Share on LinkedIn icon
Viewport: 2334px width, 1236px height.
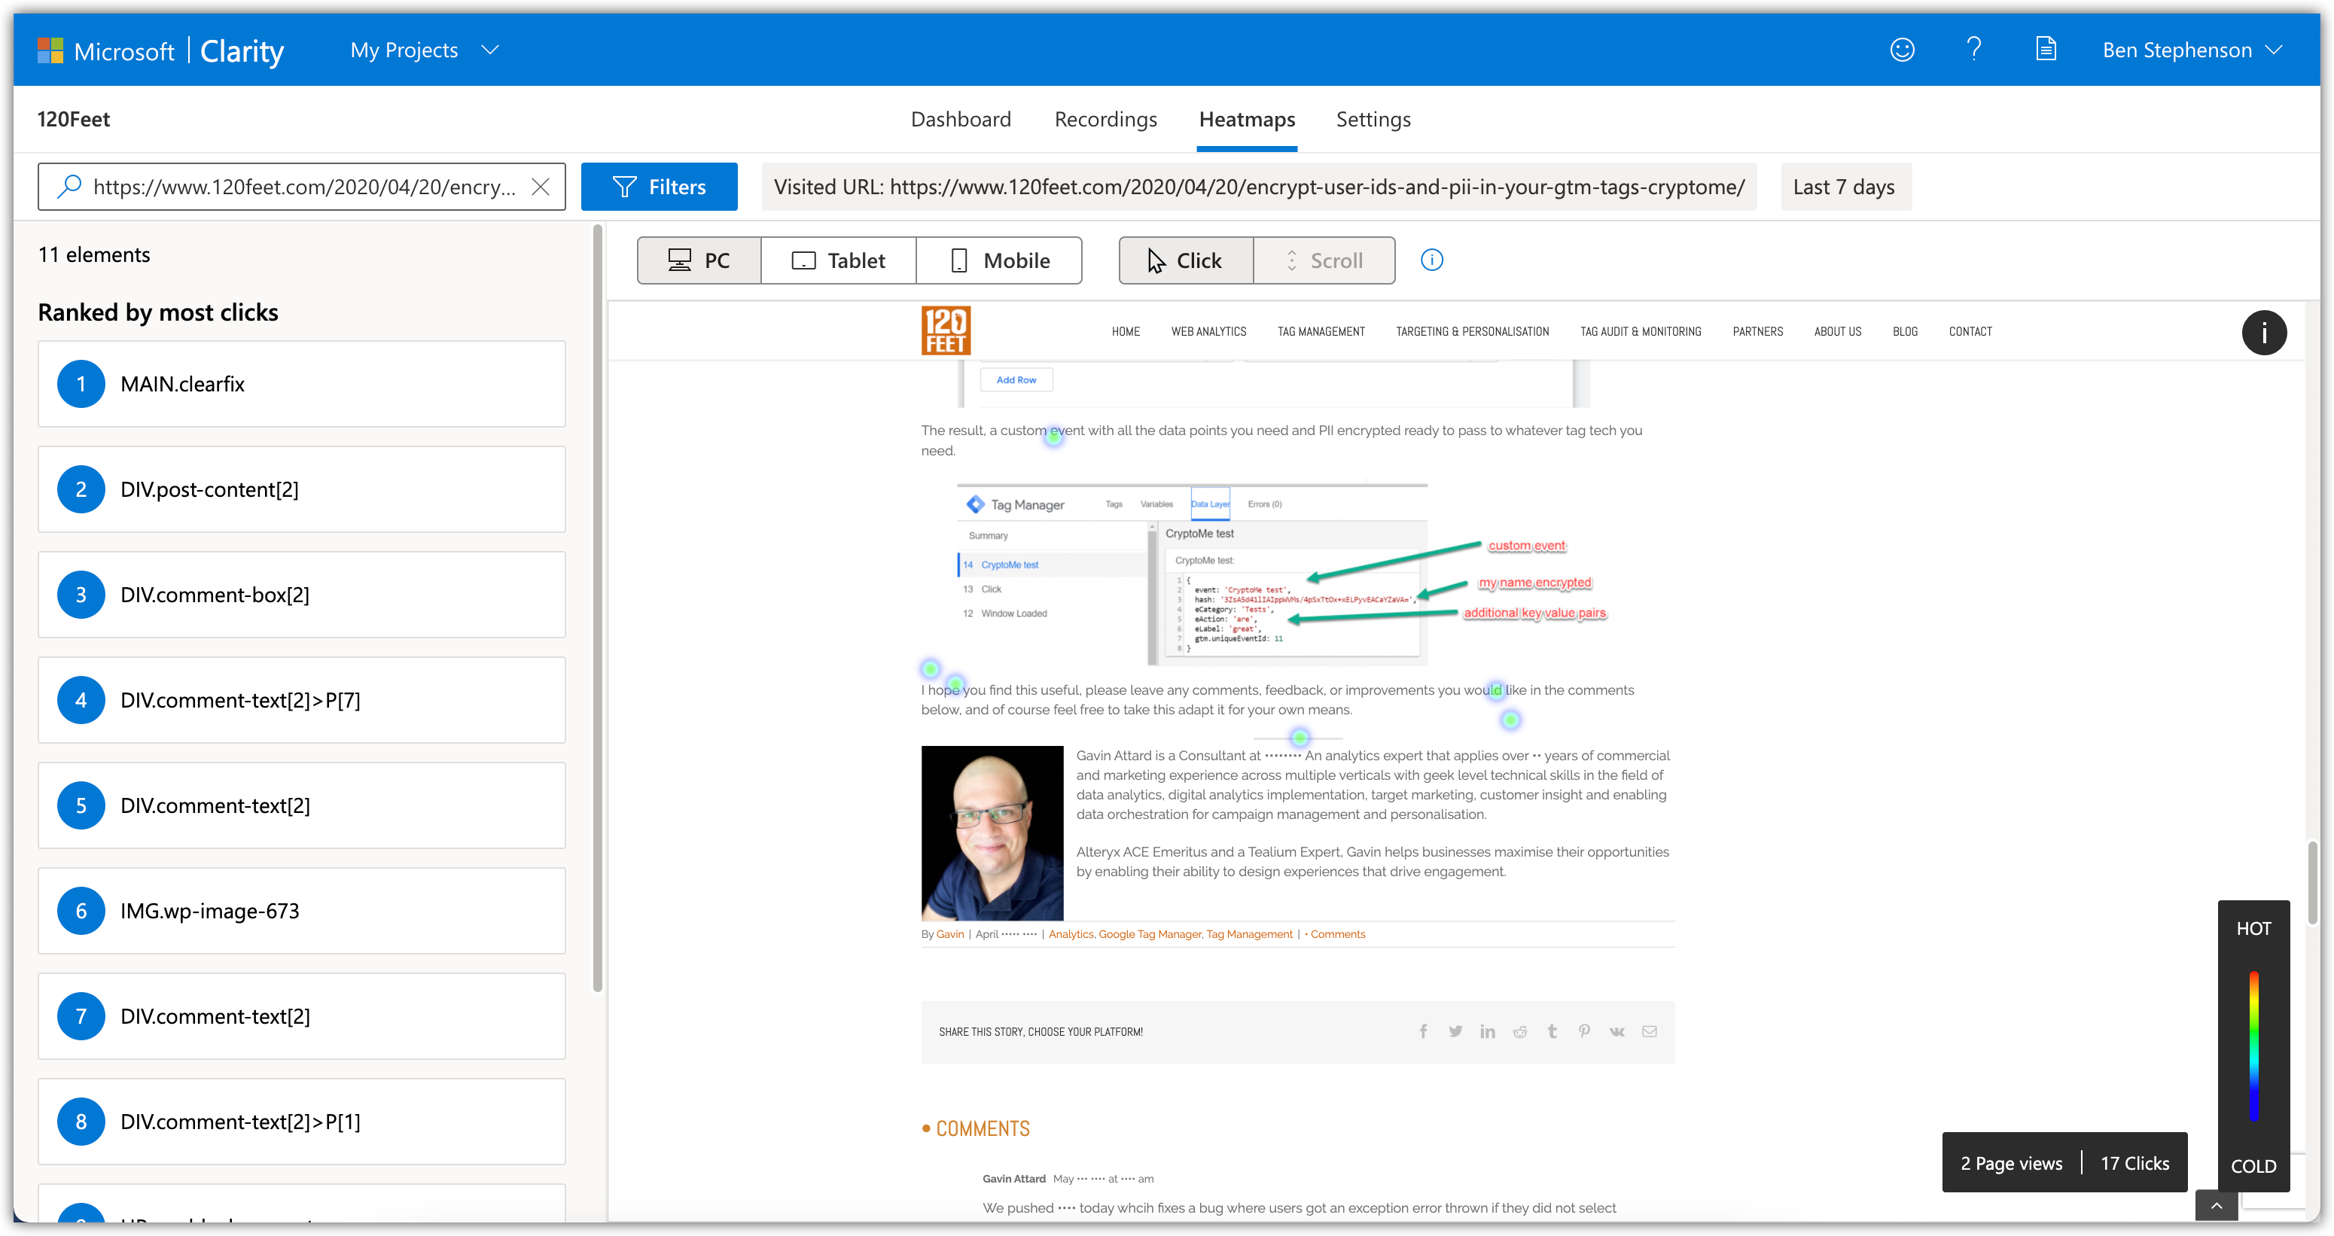(x=1487, y=1031)
